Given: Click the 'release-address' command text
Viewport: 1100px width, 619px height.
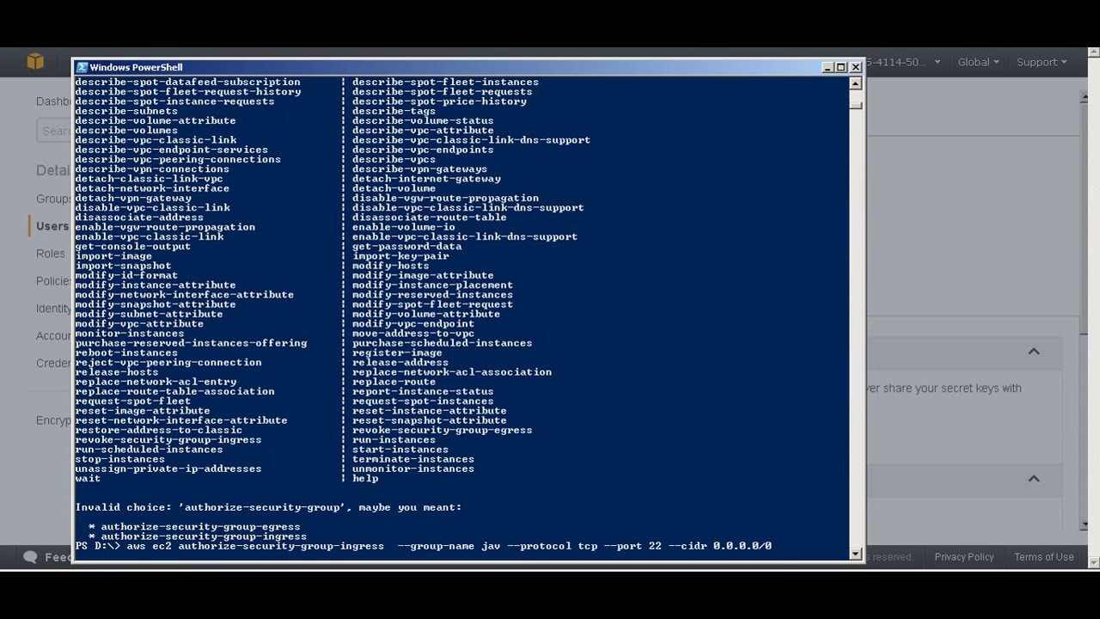Looking at the screenshot, I should pos(400,362).
